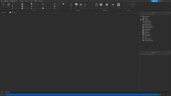Close the Properties panel
171x96 pixels.
[170, 53]
